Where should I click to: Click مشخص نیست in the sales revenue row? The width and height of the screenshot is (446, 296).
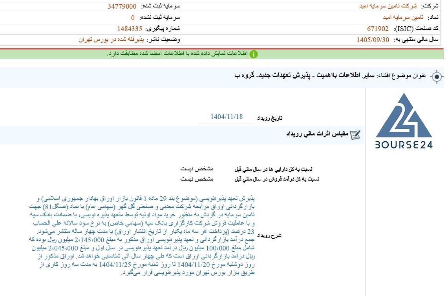[x=197, y=179]
